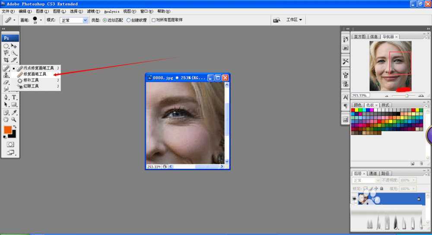The width and height of the screenshot is (432, 235).
Task: Pick the Type (T) tool
Action: pos(14,97)
